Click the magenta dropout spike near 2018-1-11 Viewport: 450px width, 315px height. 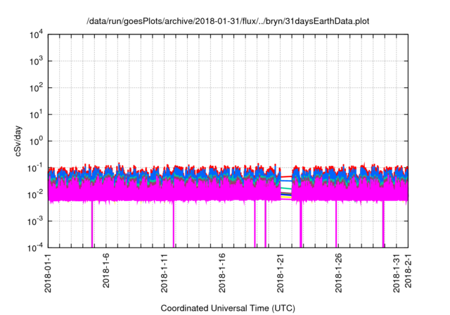click(174, 224)
